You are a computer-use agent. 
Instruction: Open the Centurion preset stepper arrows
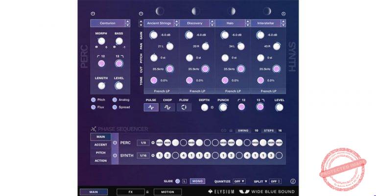[x=128, y=23]
